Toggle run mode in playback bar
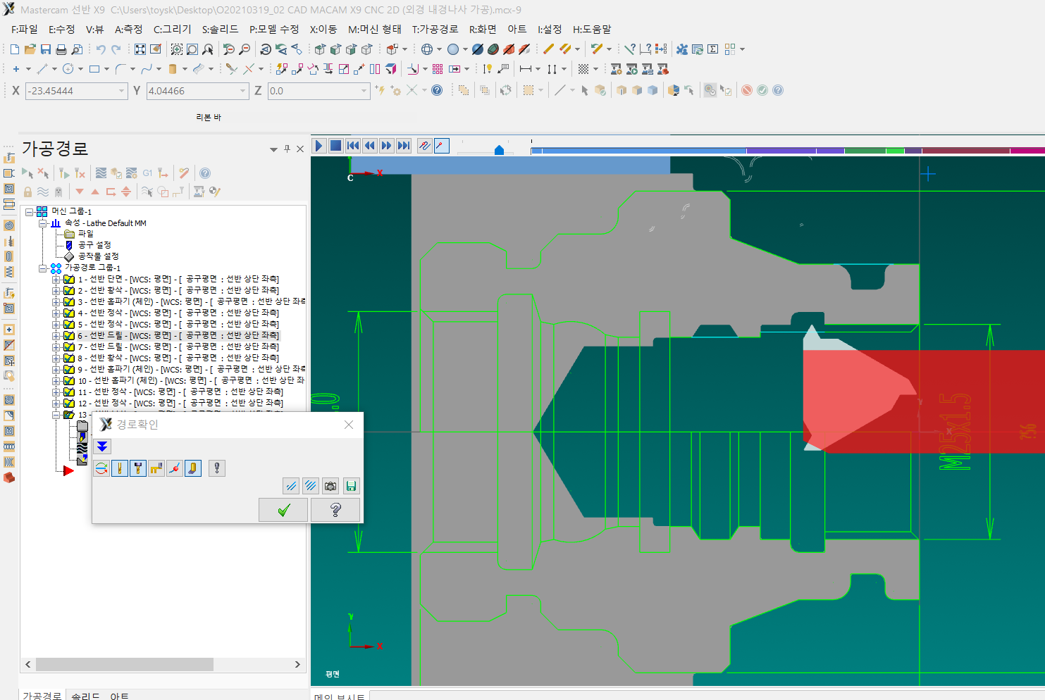Screen dimensions: 1045x700 coord(442,146)
